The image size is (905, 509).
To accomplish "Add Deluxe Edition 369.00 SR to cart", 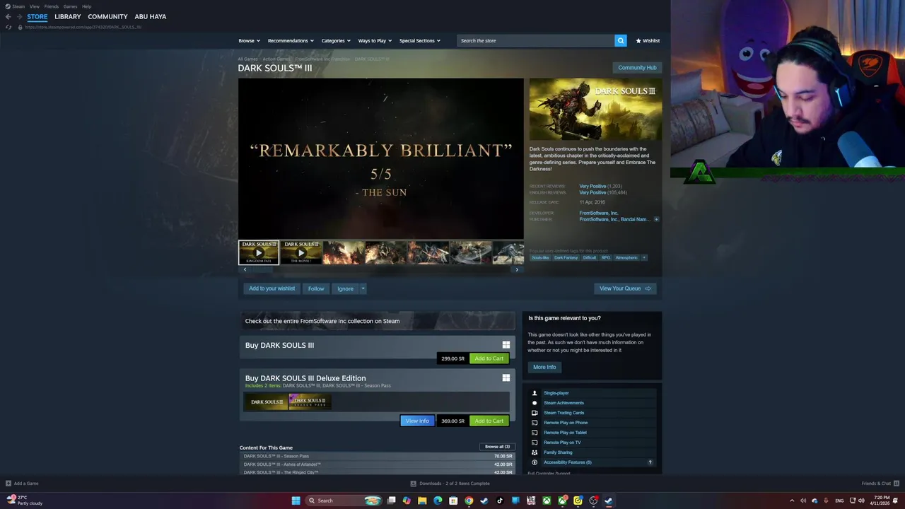I will tap(489, 421).
